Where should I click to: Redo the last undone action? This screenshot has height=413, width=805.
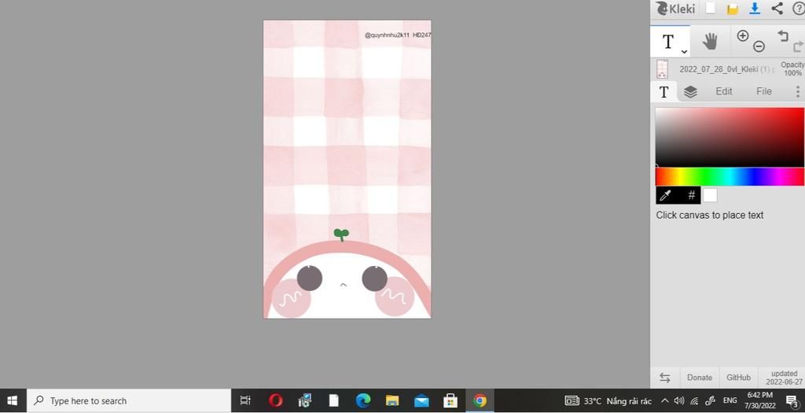click(x=799, y=46)
